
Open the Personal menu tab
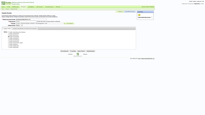pos(23,7)
